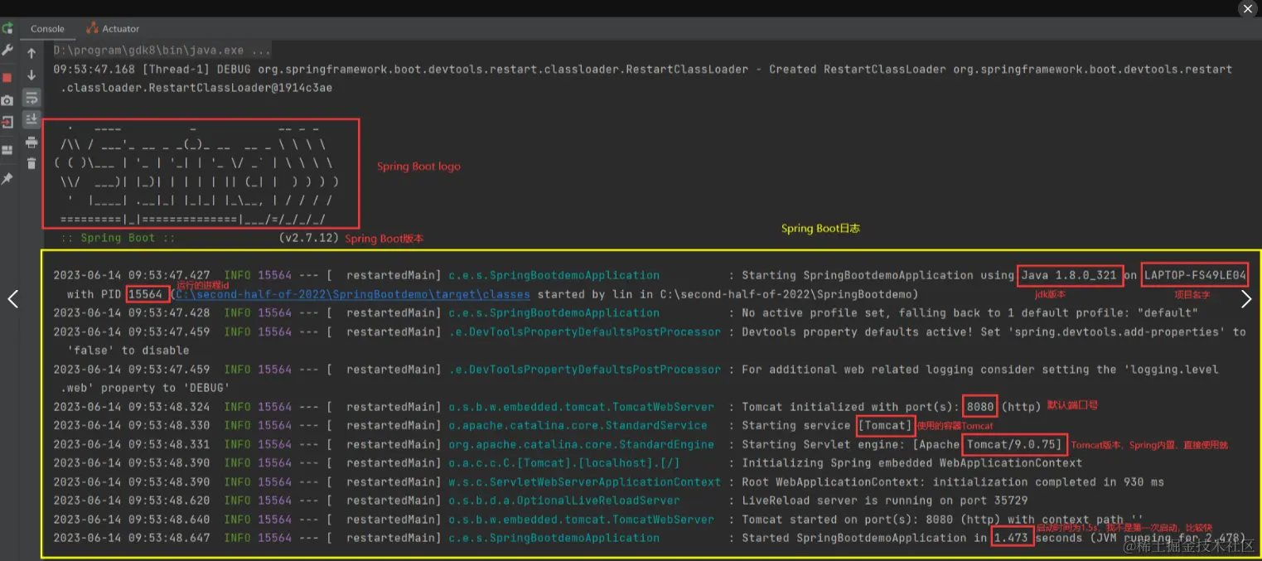The width and height of the screenshot is (1262, 561).
Task: Click 'LiveReload server is running on port 35729'
Action: tap(885, 501)
